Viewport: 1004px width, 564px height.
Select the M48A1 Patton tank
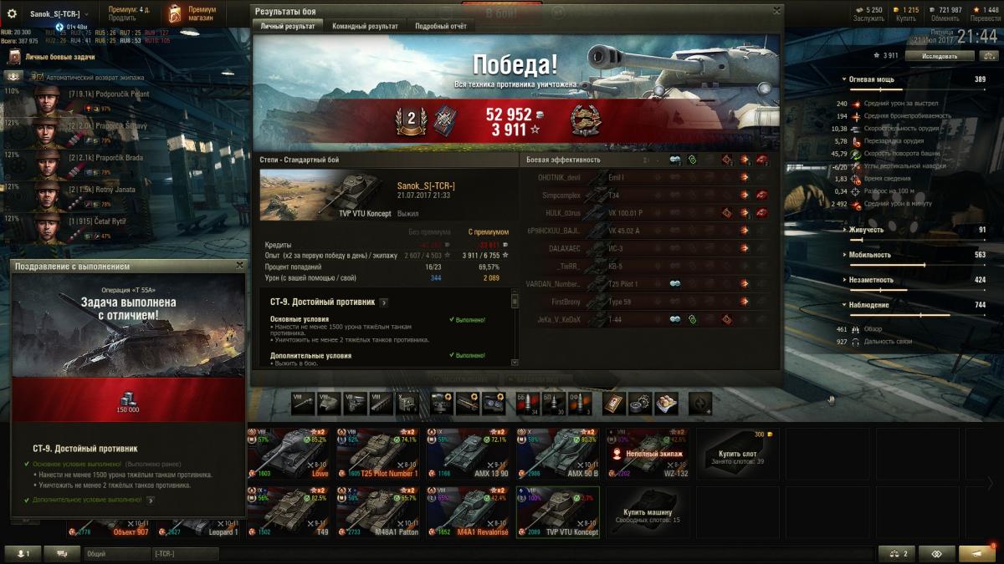pos(378,512)
